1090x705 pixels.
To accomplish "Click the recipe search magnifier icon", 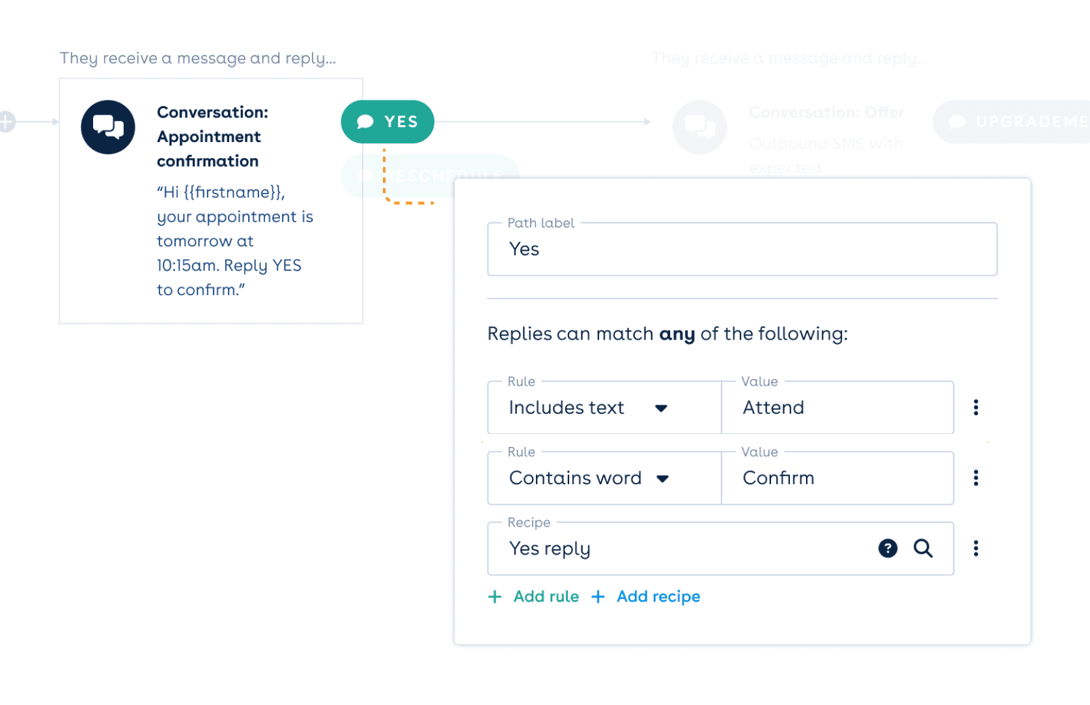I will coord(923,549).
